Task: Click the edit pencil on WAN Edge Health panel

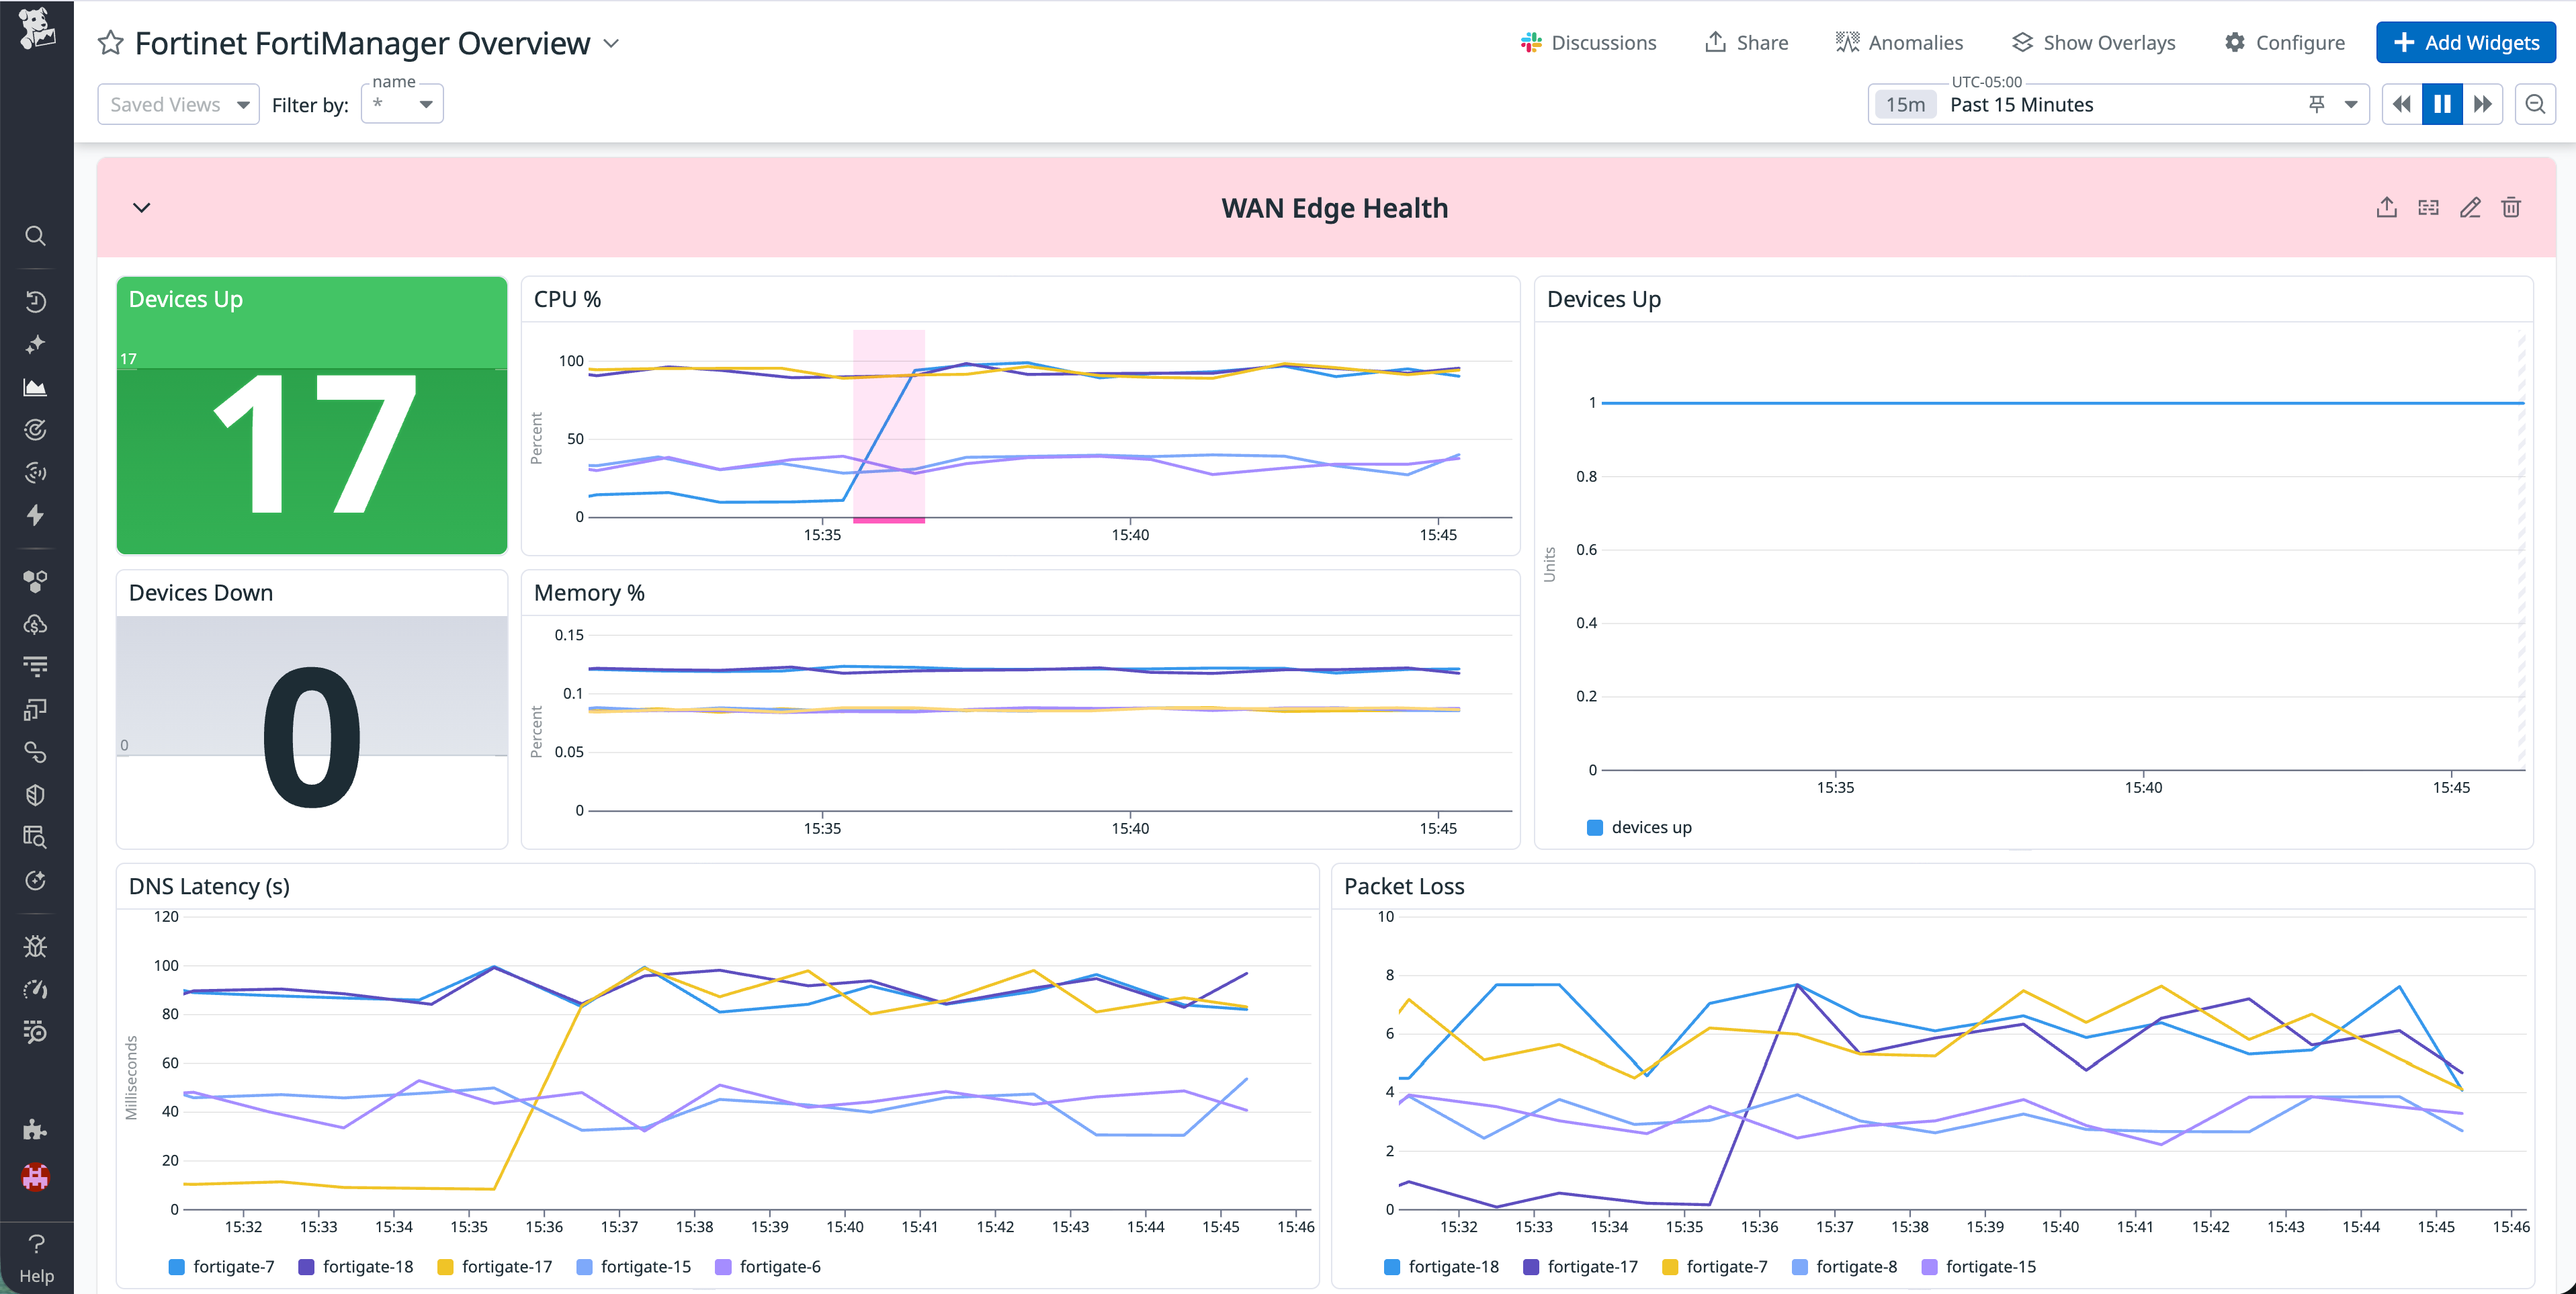Action: click(x=2470, y=207)
